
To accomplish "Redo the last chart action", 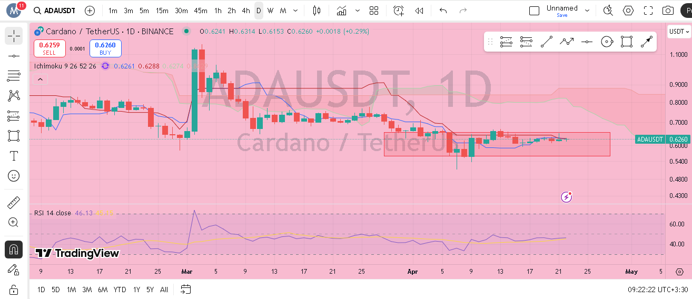I will (x=463, y=11).
